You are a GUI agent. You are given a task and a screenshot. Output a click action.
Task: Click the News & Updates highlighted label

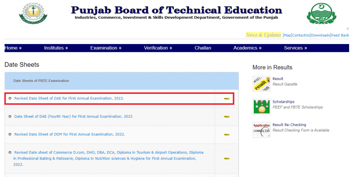pos(263,35)
